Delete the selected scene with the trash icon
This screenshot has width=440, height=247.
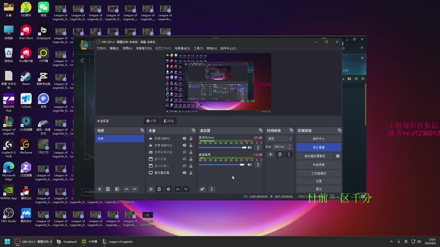click(x=108, y=189)
